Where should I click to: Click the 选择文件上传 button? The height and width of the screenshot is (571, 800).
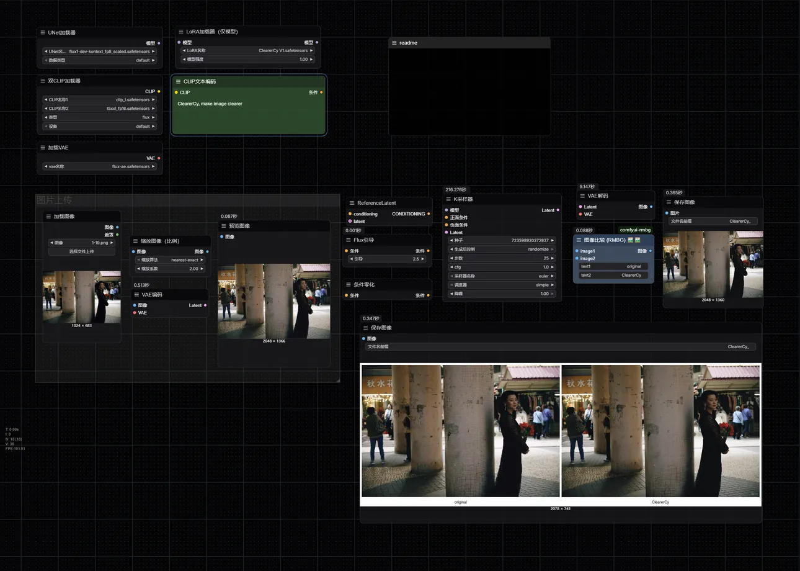[82, 251]
